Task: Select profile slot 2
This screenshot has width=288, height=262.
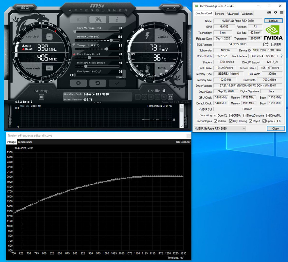Action: pyautogui.click(x=144, y=97)
